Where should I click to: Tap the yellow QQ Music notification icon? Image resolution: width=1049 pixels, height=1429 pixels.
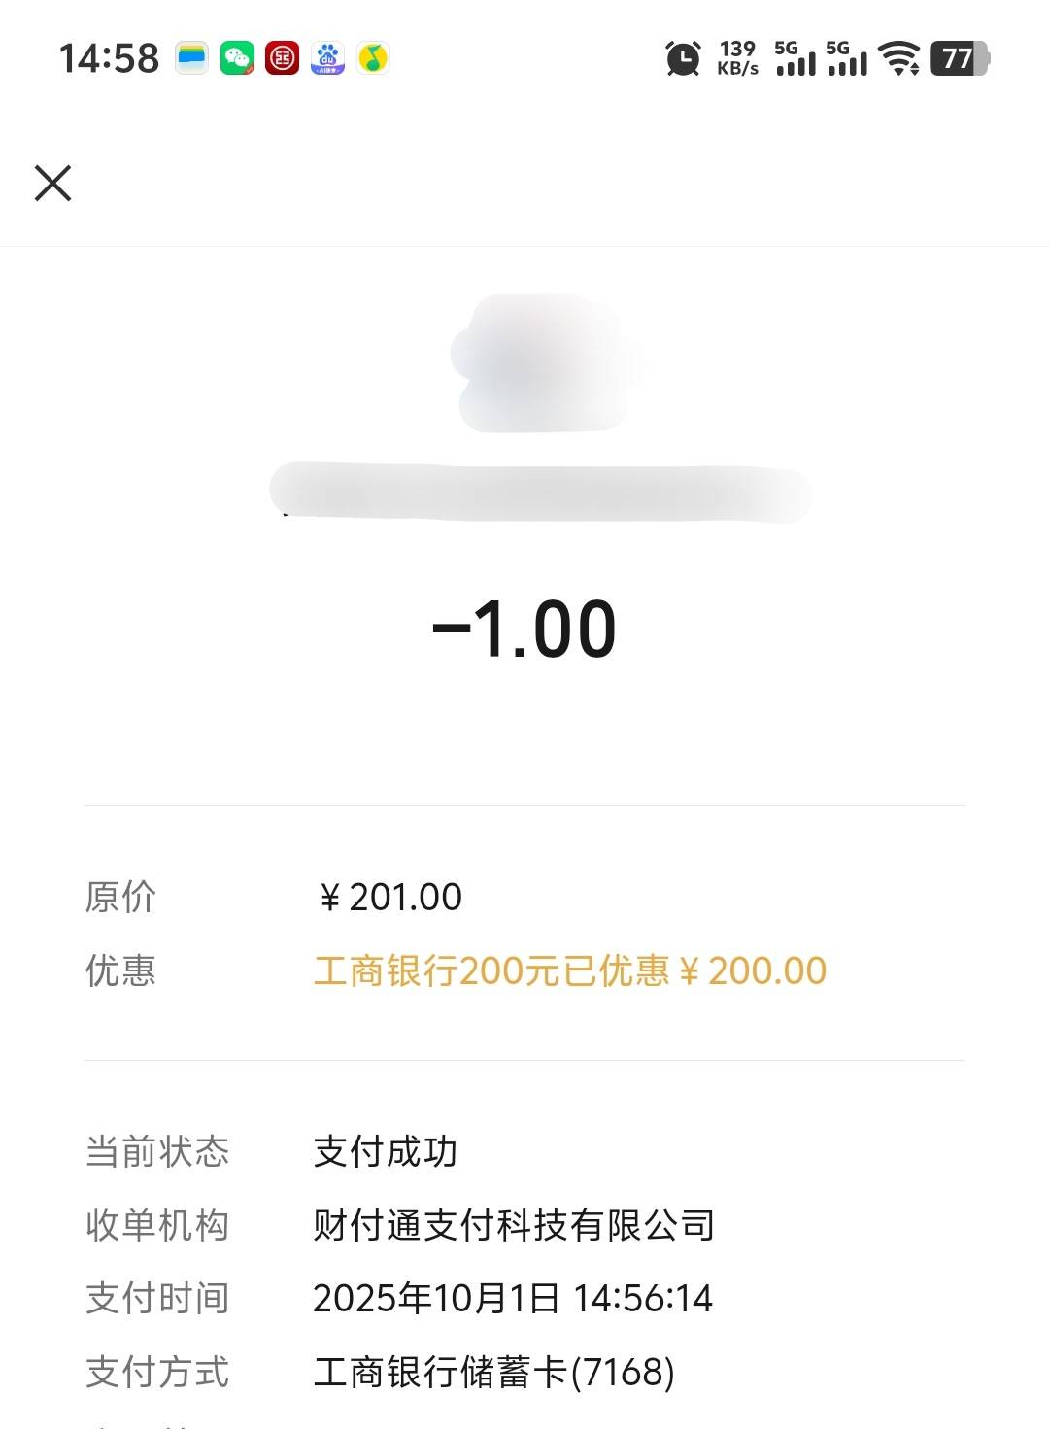(373, 58)
